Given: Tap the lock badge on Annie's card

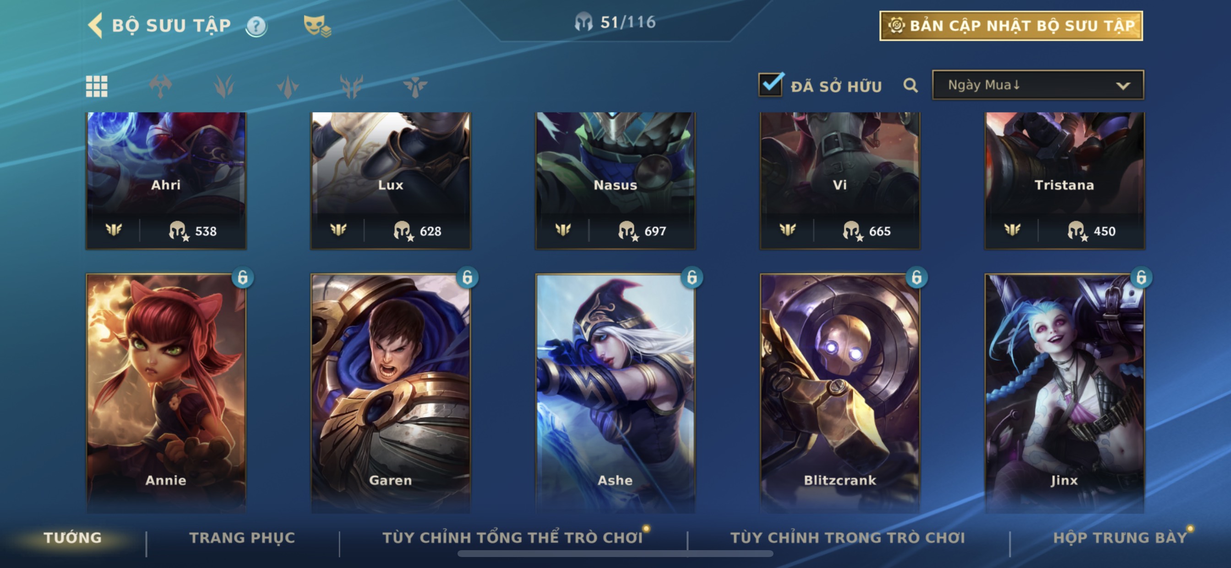Looking at the screenshot, I should 242,277.
